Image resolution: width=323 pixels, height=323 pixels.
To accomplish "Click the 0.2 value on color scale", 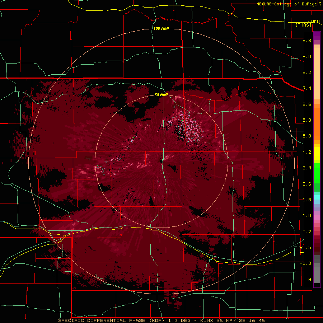I will (x=307, y=232).
